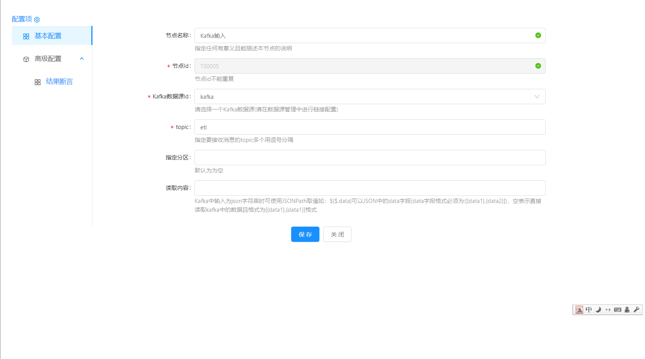Open the IME soft keyboard icon
This screenshot has height=359, width=645.
[x=617, y=310]
